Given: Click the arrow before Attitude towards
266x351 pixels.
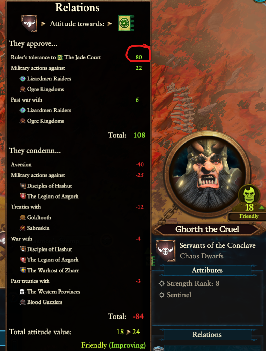Looking at the screenshot, I should point(43,24).
